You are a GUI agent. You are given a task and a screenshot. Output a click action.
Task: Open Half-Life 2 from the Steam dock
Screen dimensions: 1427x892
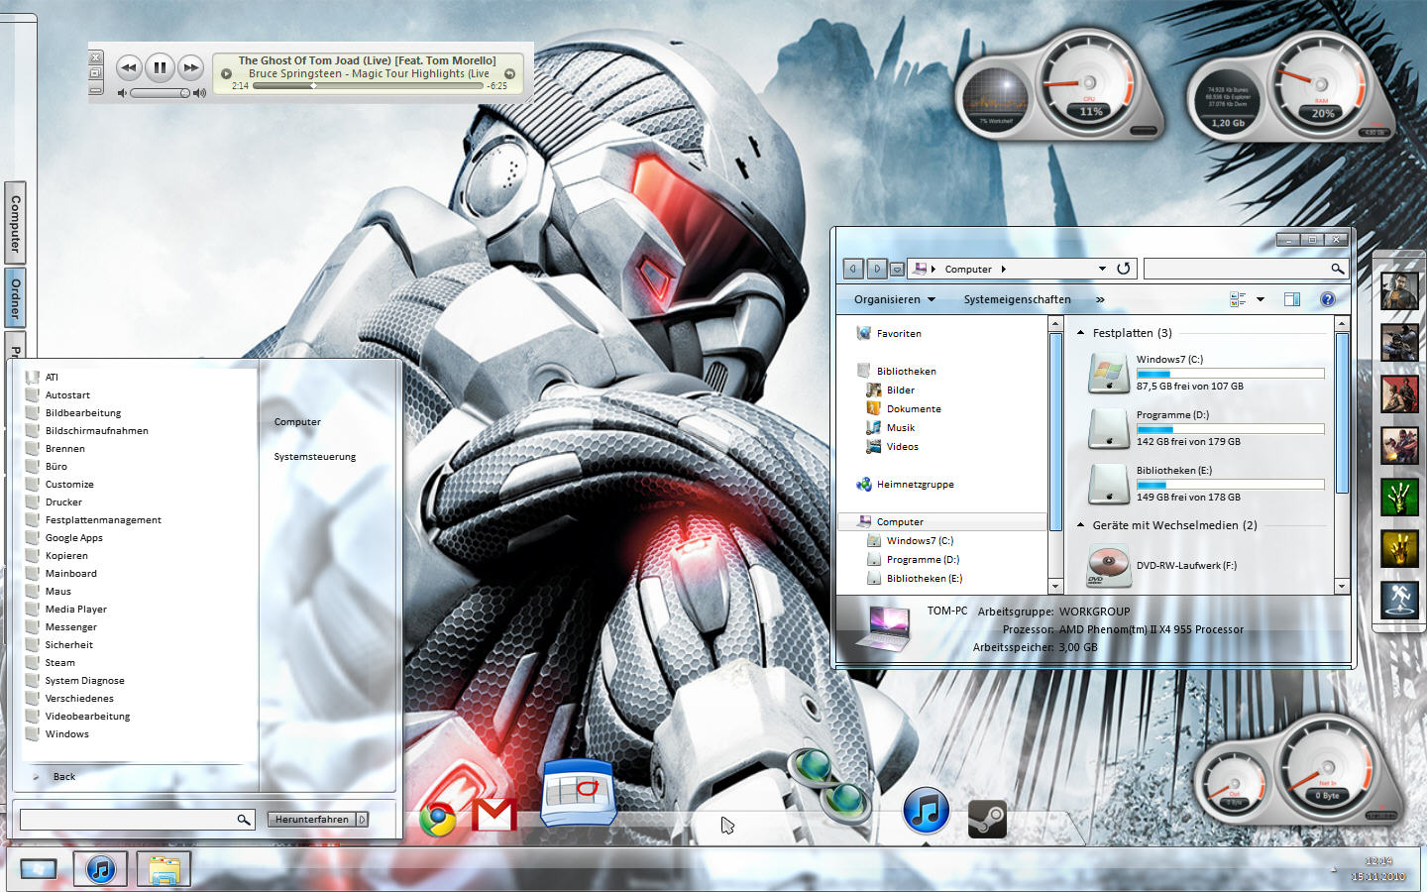1399,290
